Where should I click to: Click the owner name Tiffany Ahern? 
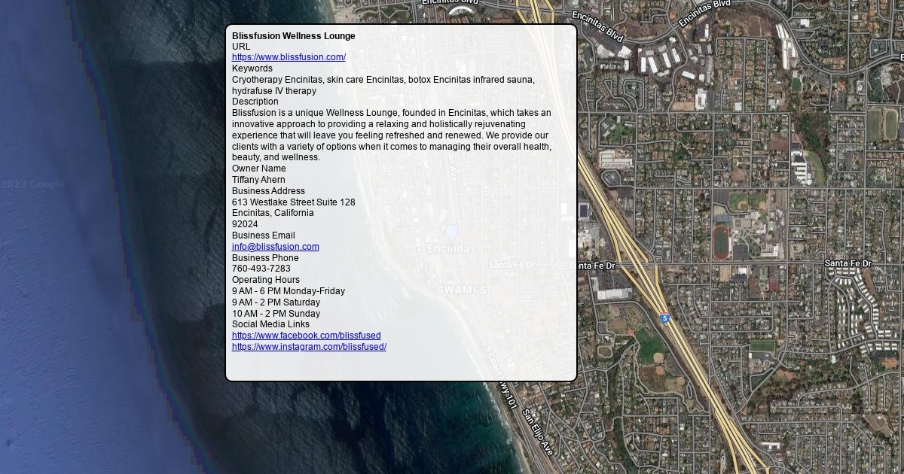[x=258, y=180]
